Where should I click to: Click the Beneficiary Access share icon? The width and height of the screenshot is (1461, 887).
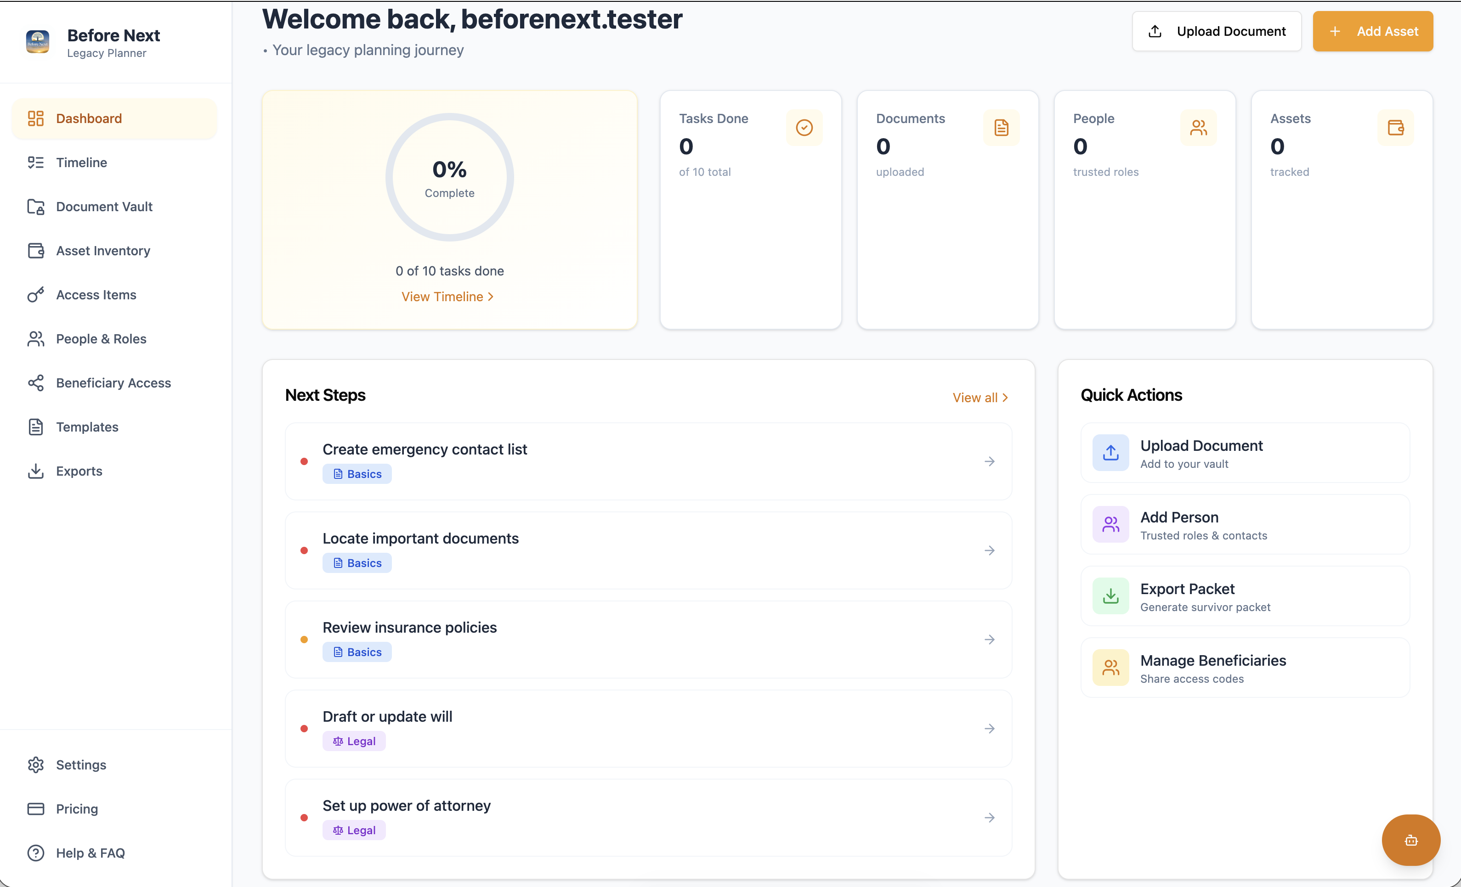pyautogui.click(x=35, y=383)
